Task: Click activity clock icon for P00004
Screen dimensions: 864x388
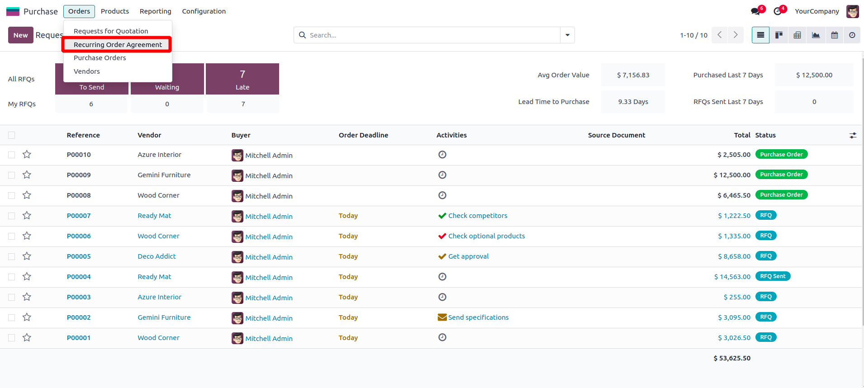Action: pos(442,277)
